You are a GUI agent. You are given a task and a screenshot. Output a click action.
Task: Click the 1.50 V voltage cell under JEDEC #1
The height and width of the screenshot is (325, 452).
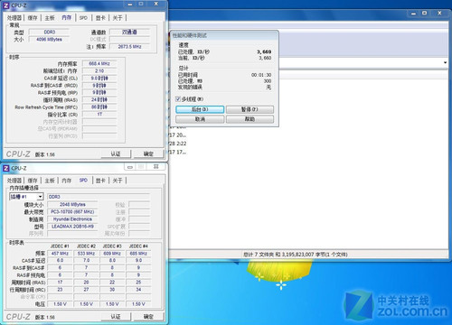[60, 304]
